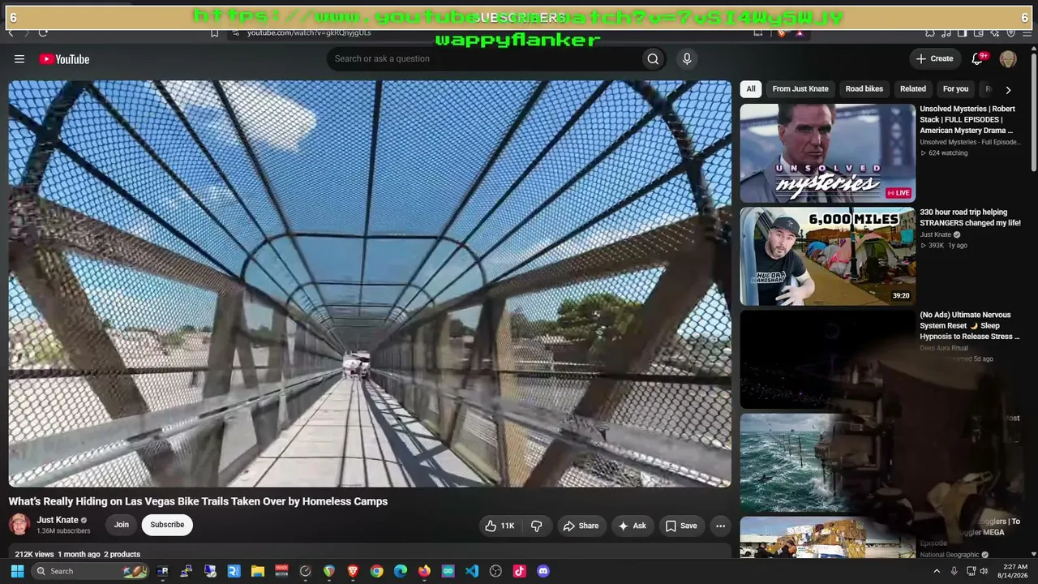The width and height of the screenshot is (1038, 584).
Task: Click the '1.36M subscribers' text
Action: point(63,531)
